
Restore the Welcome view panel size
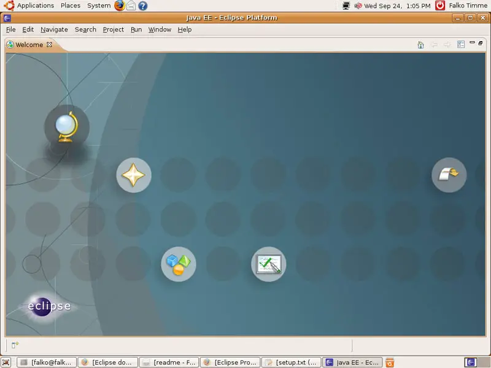(x=481, y=43)
